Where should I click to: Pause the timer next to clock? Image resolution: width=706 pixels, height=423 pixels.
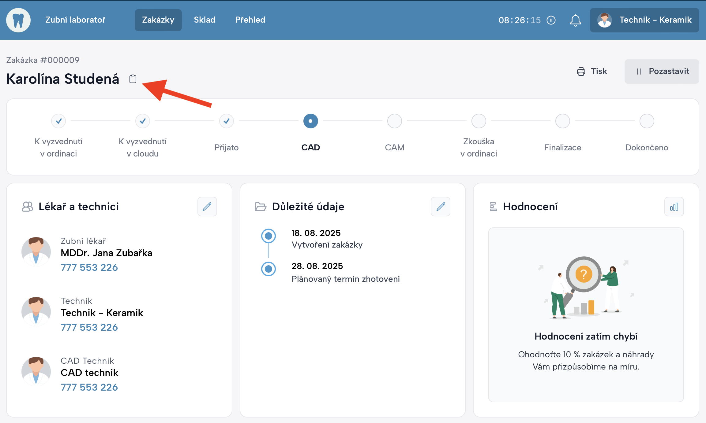coord(551,20)
